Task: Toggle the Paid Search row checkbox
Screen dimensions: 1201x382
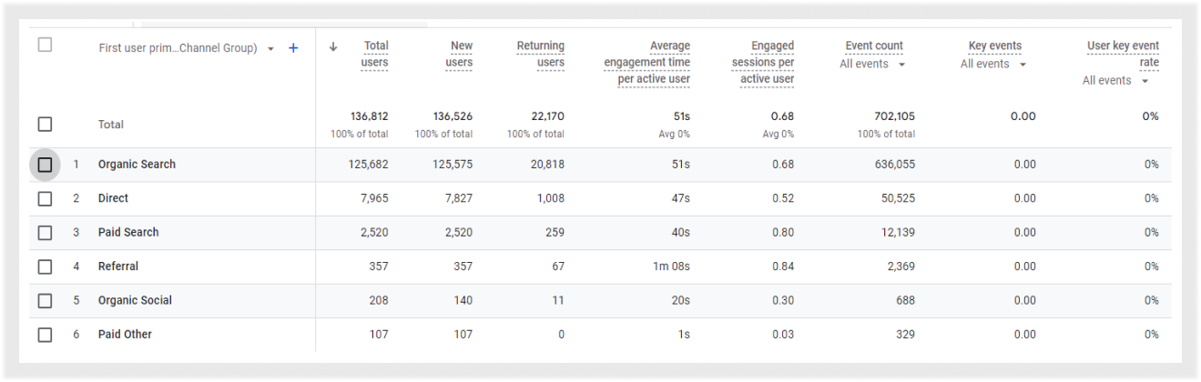Action: (x=45, y=233)
